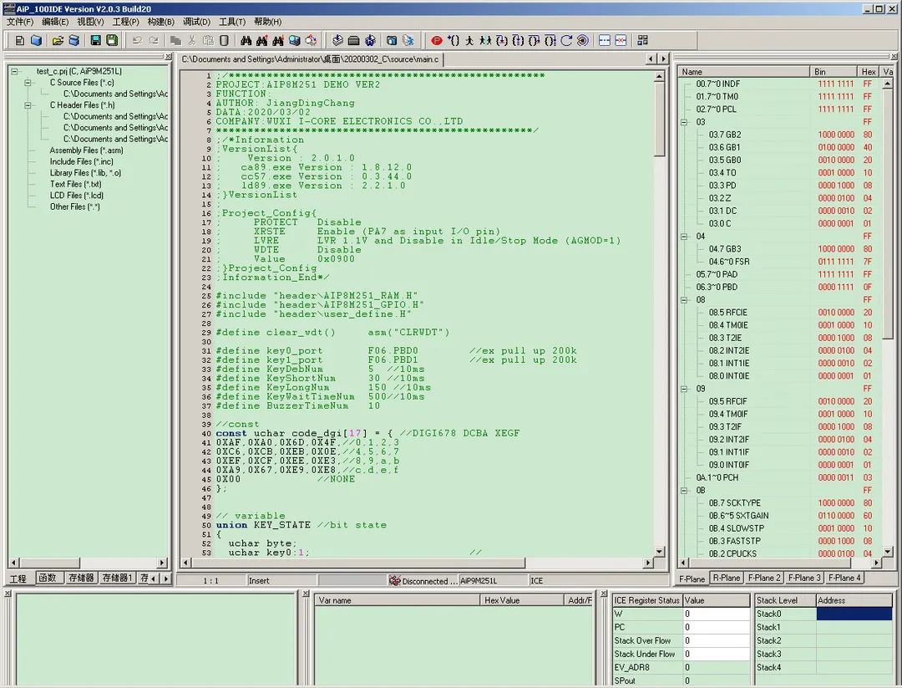Click the dashed-line breakpoint toggle icon
902x688 pixels.
pos(605,40)
